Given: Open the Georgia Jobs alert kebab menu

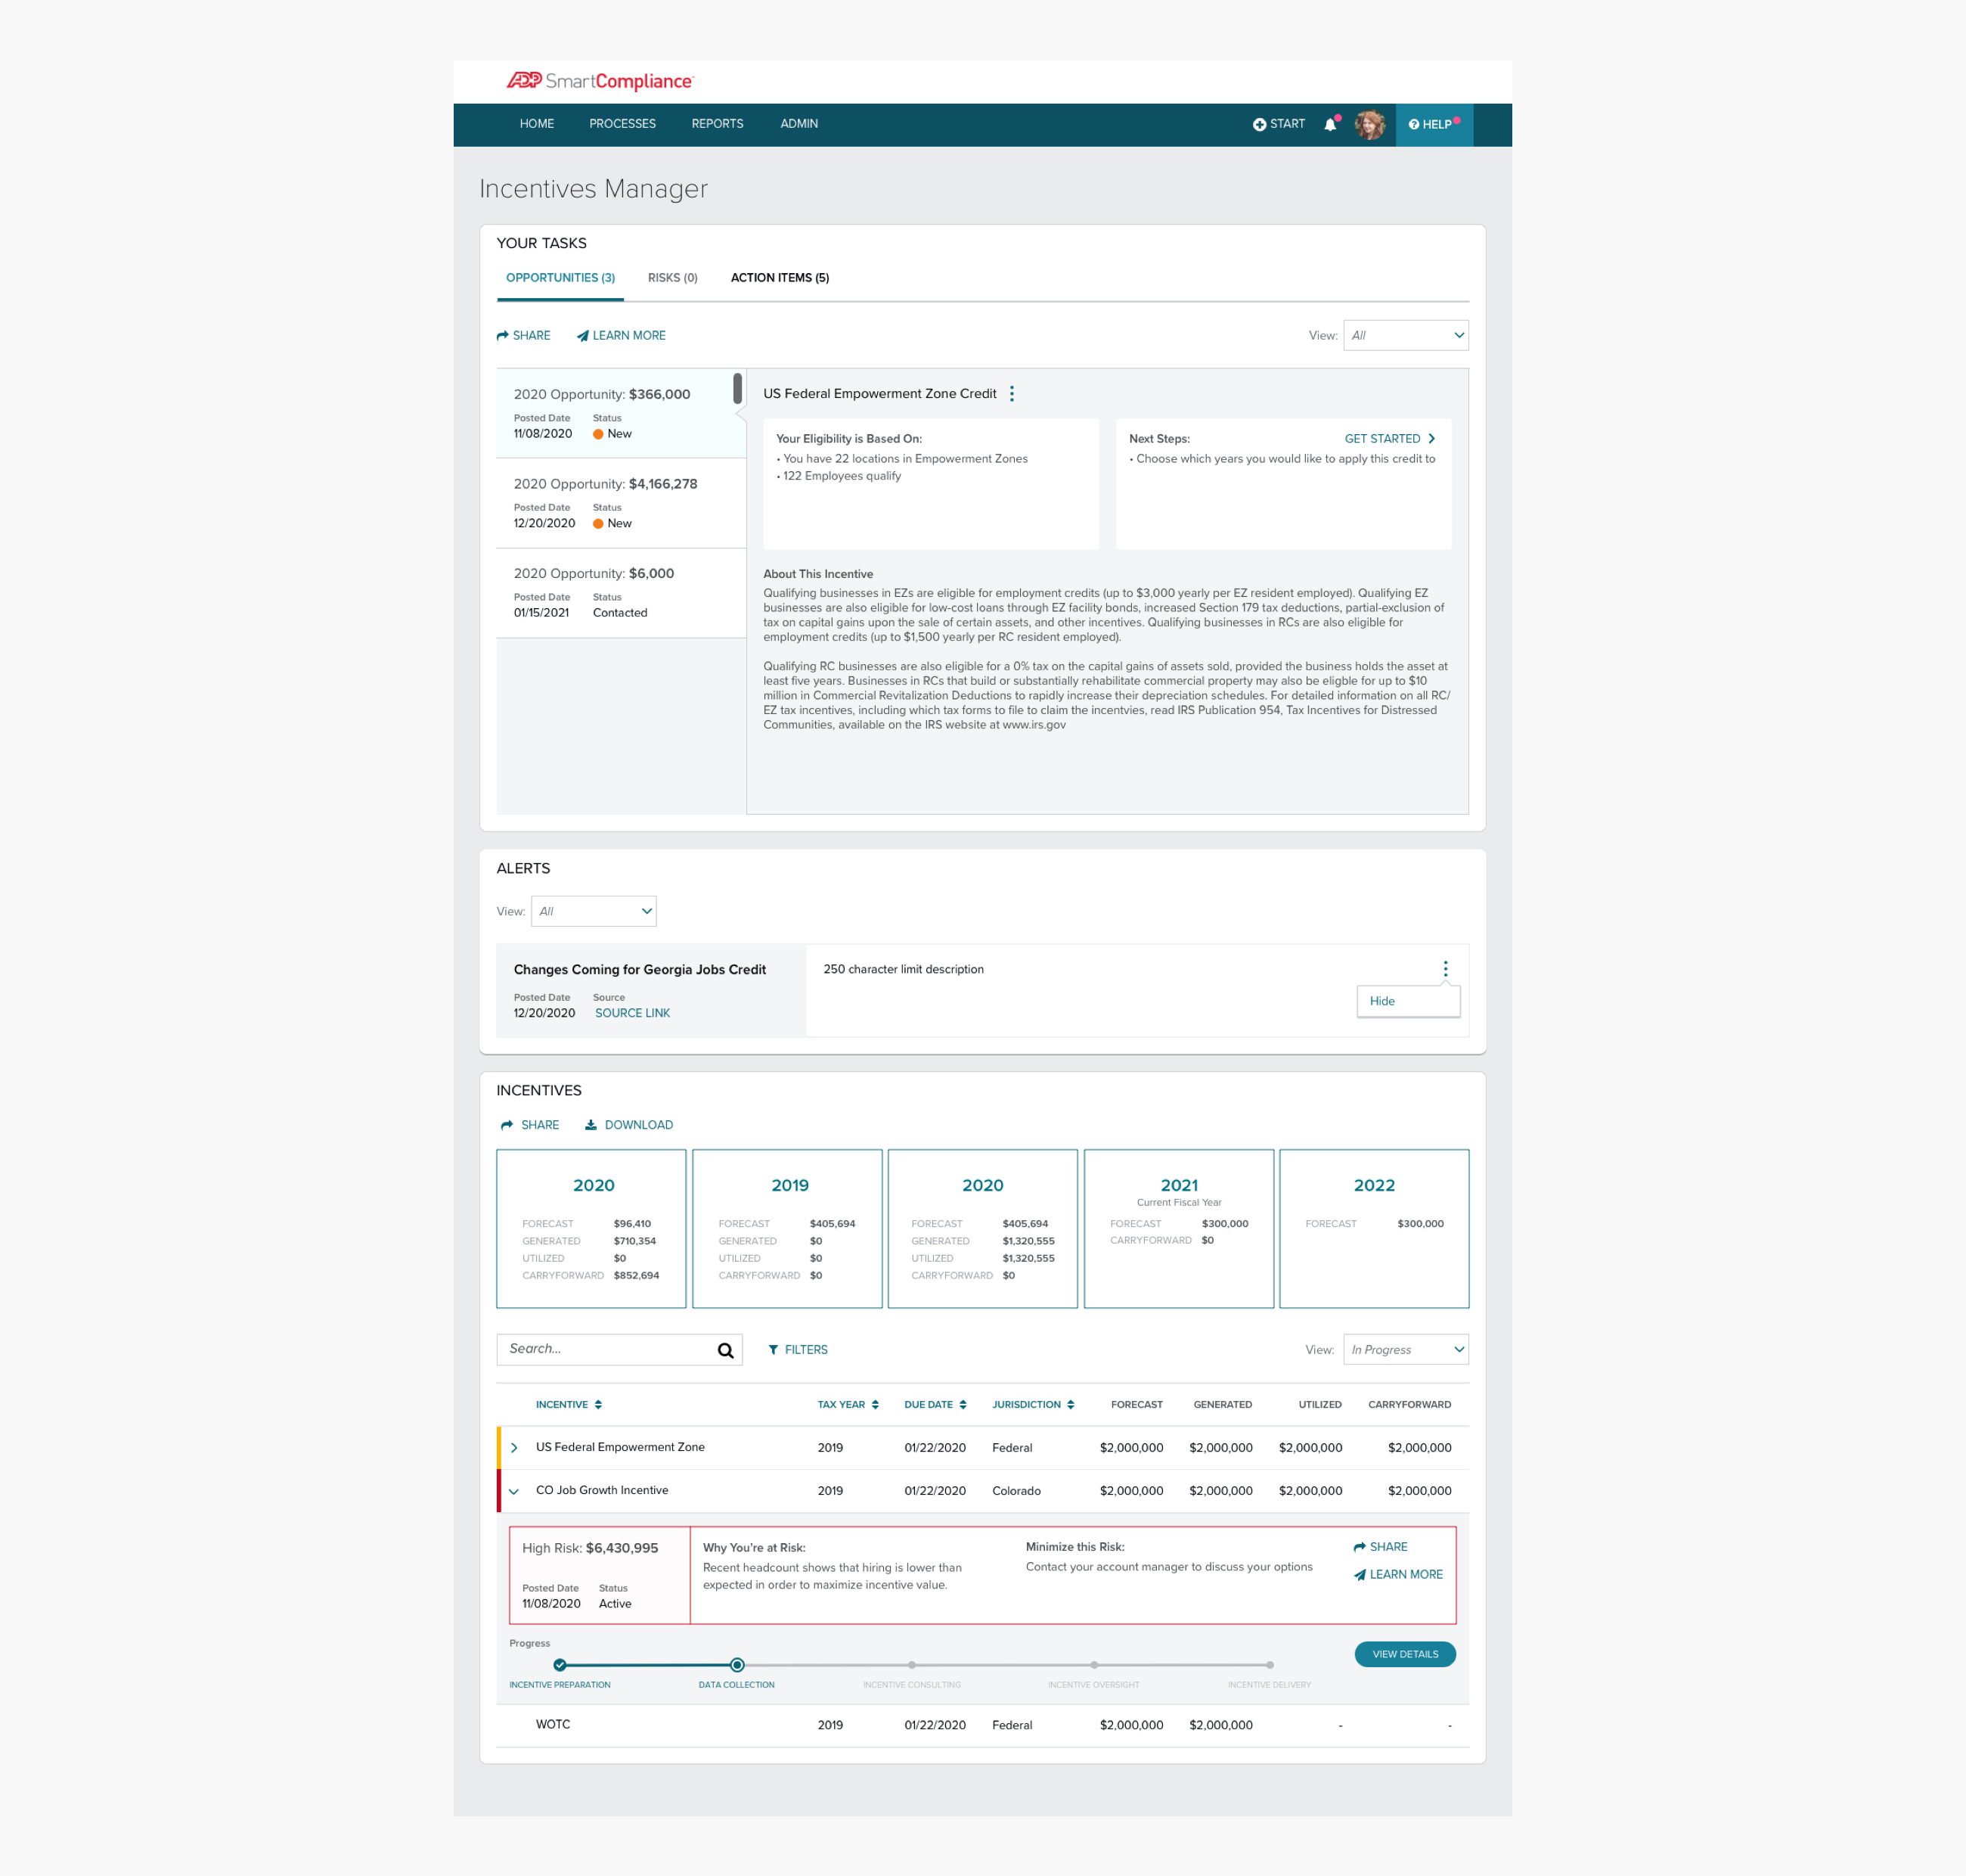Looking at the screenshot, I should (x=1445, y=969).
